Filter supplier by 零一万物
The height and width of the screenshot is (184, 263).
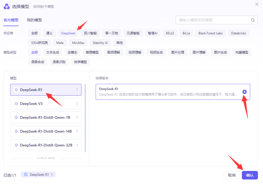click(x=111, y=33)
